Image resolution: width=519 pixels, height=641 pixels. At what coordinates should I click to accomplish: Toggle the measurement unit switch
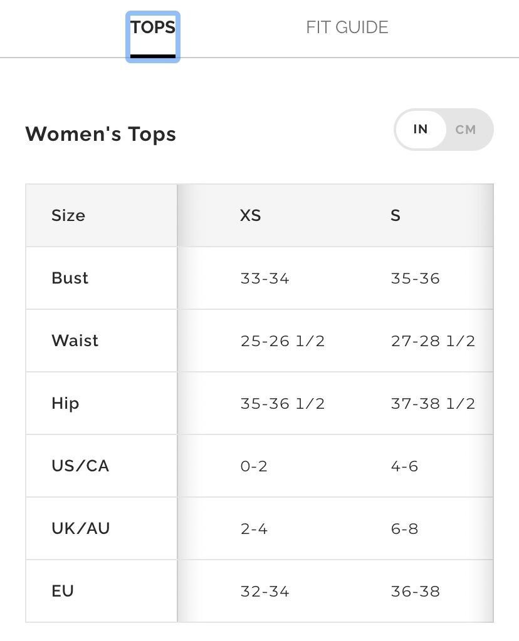coord(443,130)
